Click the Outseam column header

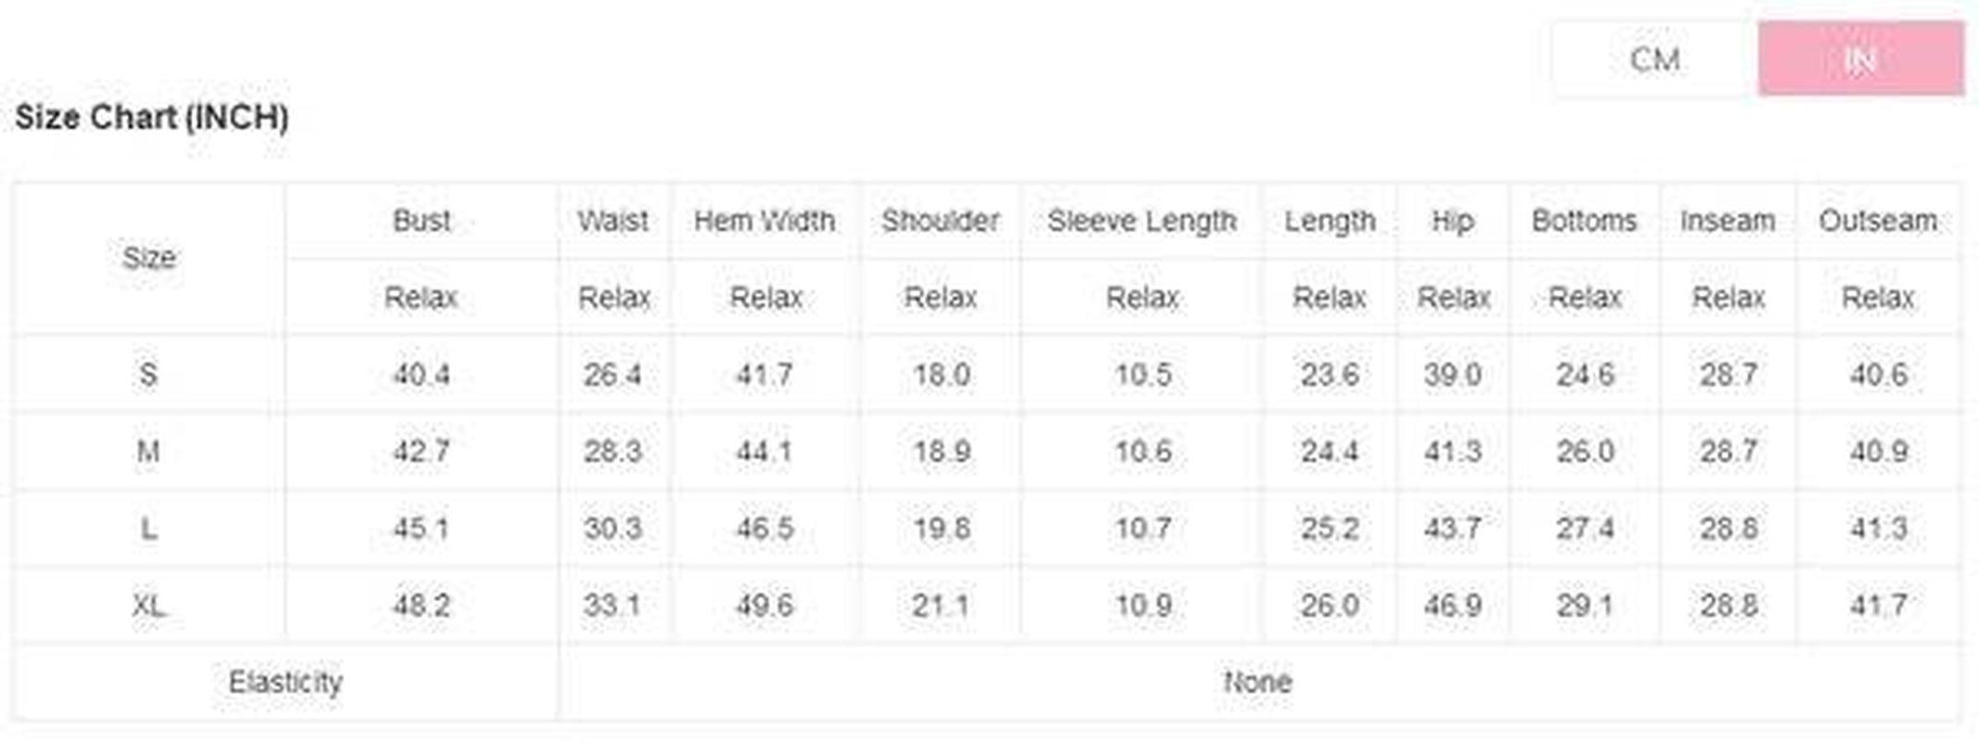tap(1878, 221)
